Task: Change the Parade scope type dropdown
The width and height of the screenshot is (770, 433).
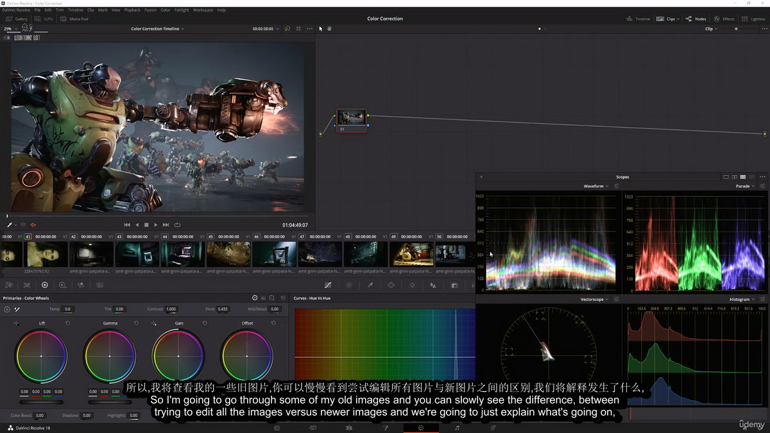Action: pos(745,186)
